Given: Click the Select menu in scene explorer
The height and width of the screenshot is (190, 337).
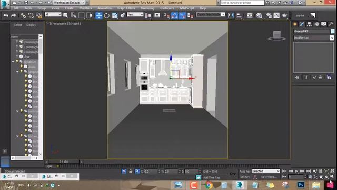Looking at the screenshot, I should (18, 25).
